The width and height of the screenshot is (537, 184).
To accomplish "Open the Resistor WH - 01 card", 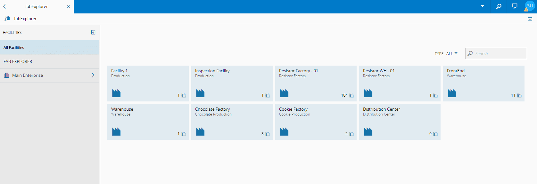I will click(400, 84).
